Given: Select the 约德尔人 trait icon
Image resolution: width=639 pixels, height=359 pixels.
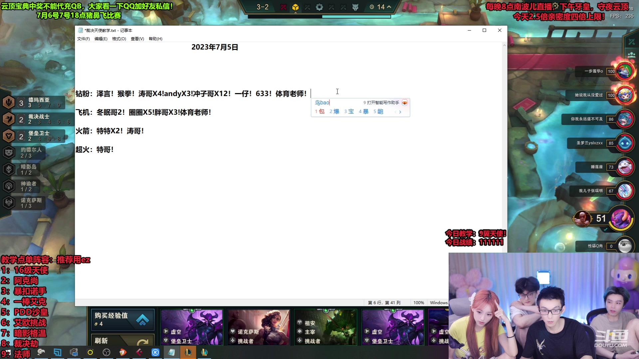Looking at the screenshot, I should click(9, 153).
